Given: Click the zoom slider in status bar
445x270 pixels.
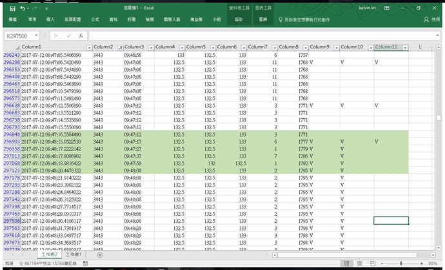Looking at the screenshot, I should tap(400, 264).
